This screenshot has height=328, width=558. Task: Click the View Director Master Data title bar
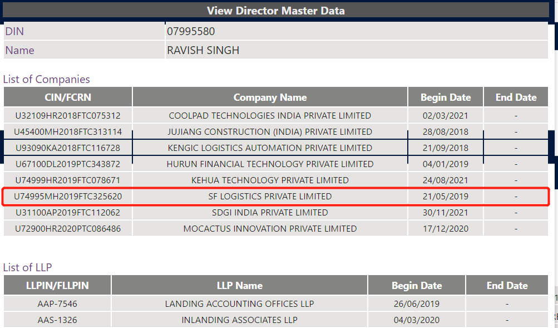[275, 11]
